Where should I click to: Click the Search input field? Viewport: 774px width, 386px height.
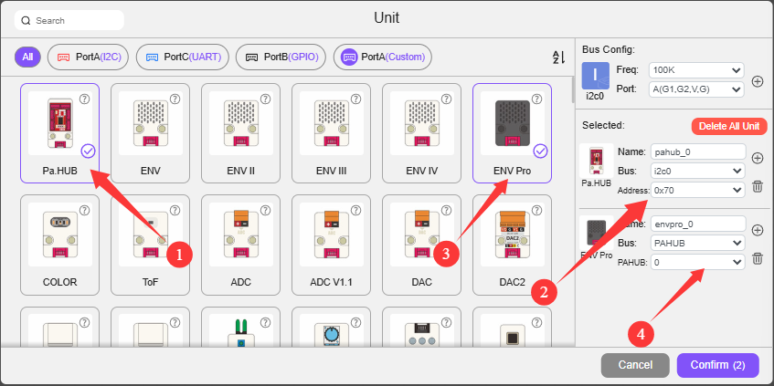coord(69,21)
